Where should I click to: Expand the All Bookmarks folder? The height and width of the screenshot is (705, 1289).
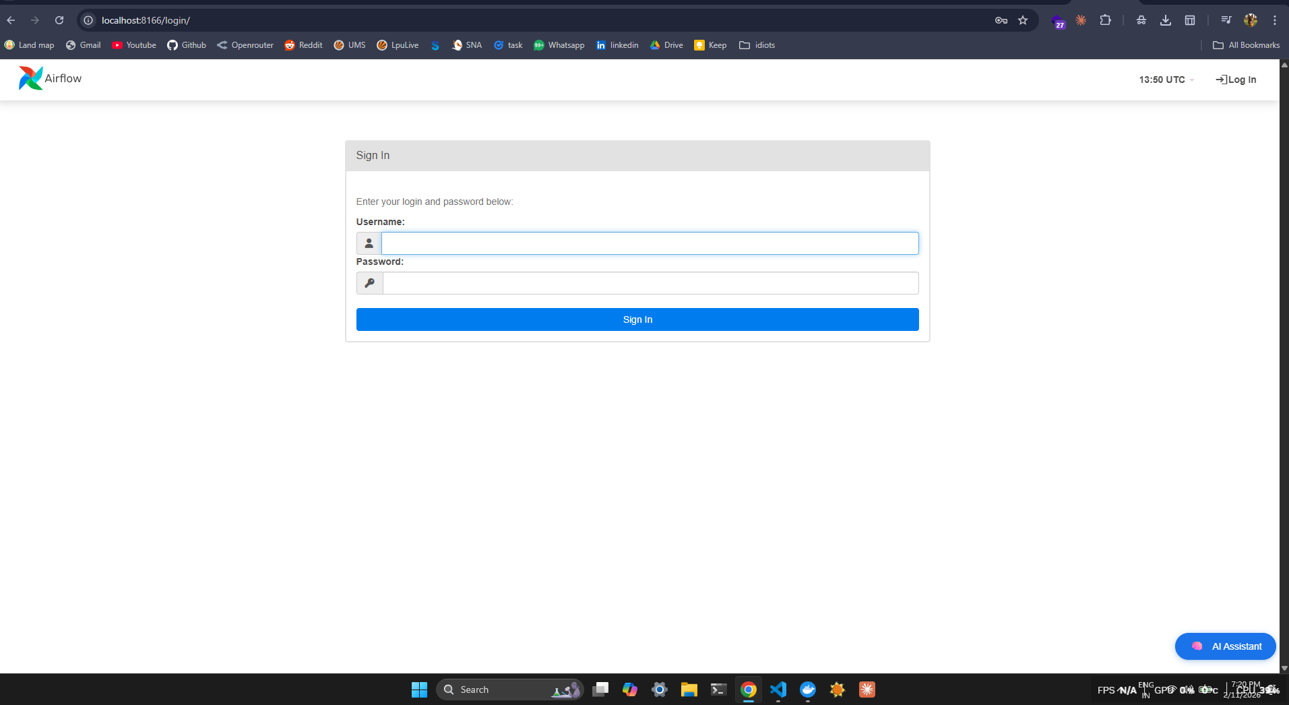1246,45
